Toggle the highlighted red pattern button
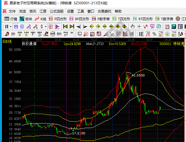Image resolution: width=186 pixels, height=142 pixels. 50,27
